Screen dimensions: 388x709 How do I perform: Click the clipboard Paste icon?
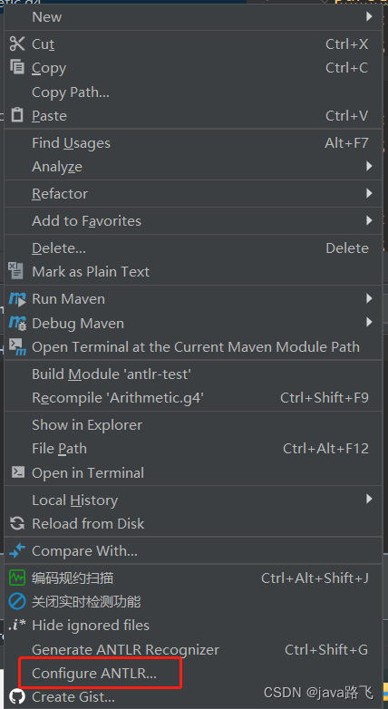click(17, 115)
